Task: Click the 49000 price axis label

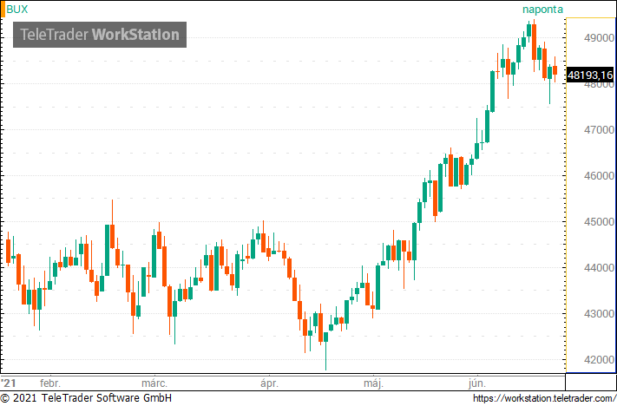Action: coord(599,38)
